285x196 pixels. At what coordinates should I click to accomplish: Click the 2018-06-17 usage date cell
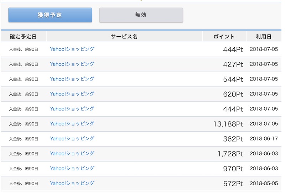[264, 139]
